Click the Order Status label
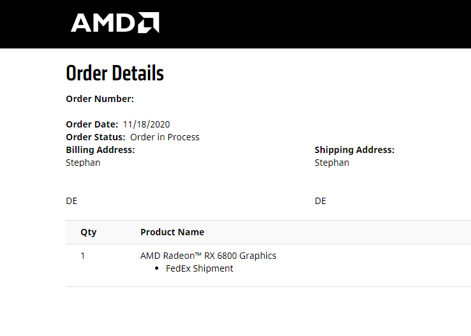 96,137
